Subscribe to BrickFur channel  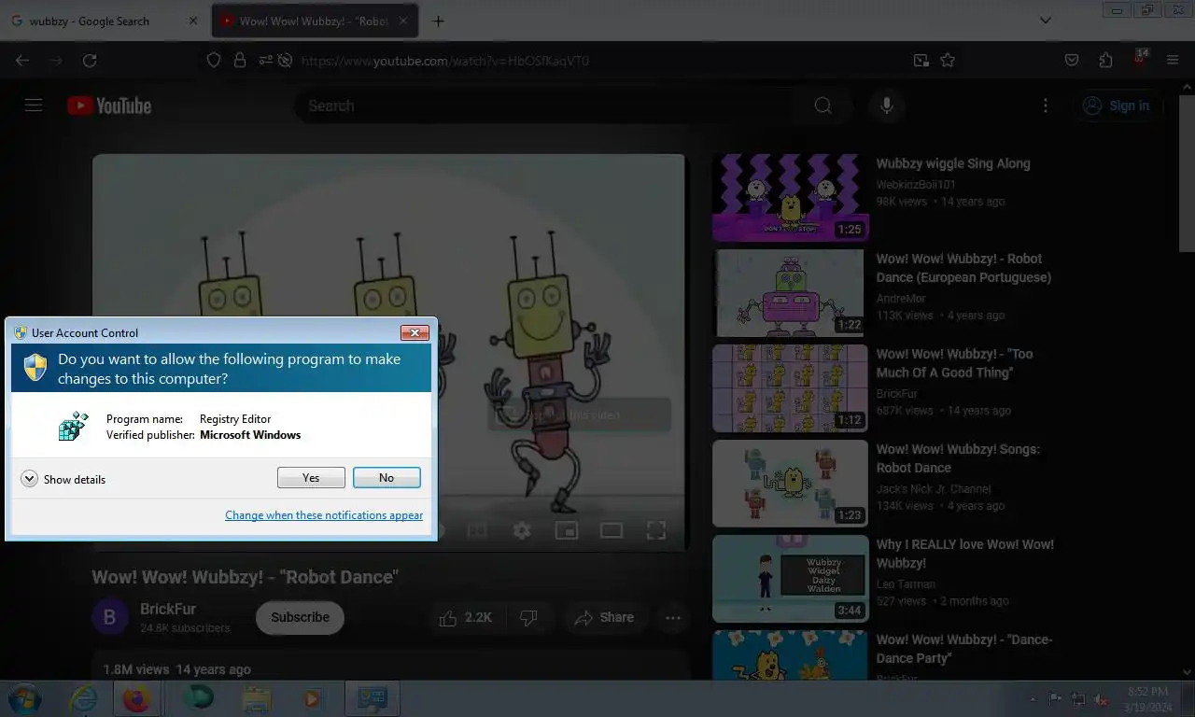pyautogui.click(x=300, y=617)
